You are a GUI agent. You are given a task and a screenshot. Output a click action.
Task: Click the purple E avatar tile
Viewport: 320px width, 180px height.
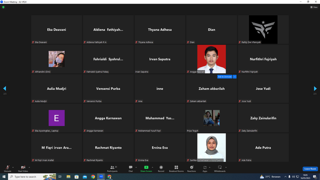click(56, 118)
